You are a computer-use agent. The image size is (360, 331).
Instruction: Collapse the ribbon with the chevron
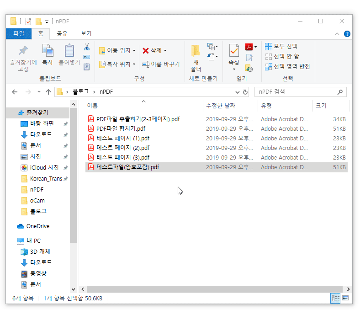point(337,34)
